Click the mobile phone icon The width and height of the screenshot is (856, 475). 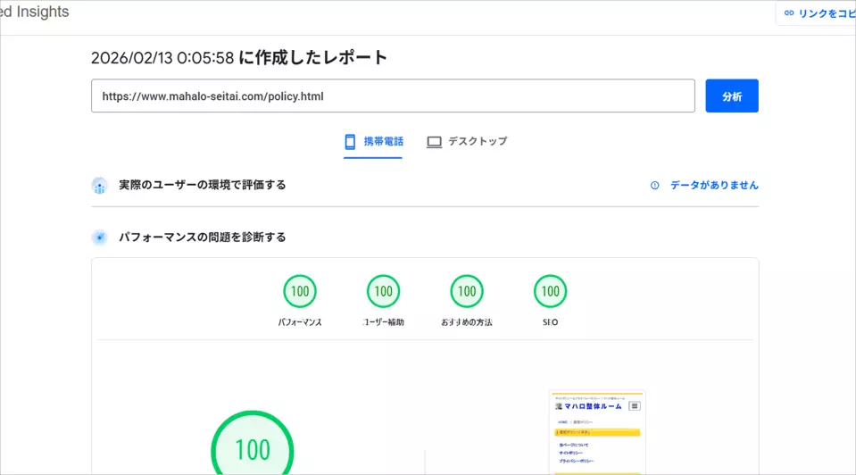pos(350,142)
